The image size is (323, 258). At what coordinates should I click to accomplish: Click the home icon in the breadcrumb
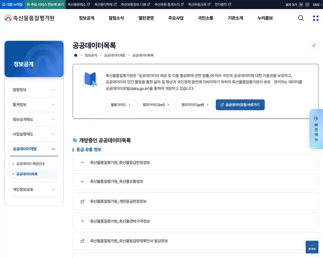(75, 55)
